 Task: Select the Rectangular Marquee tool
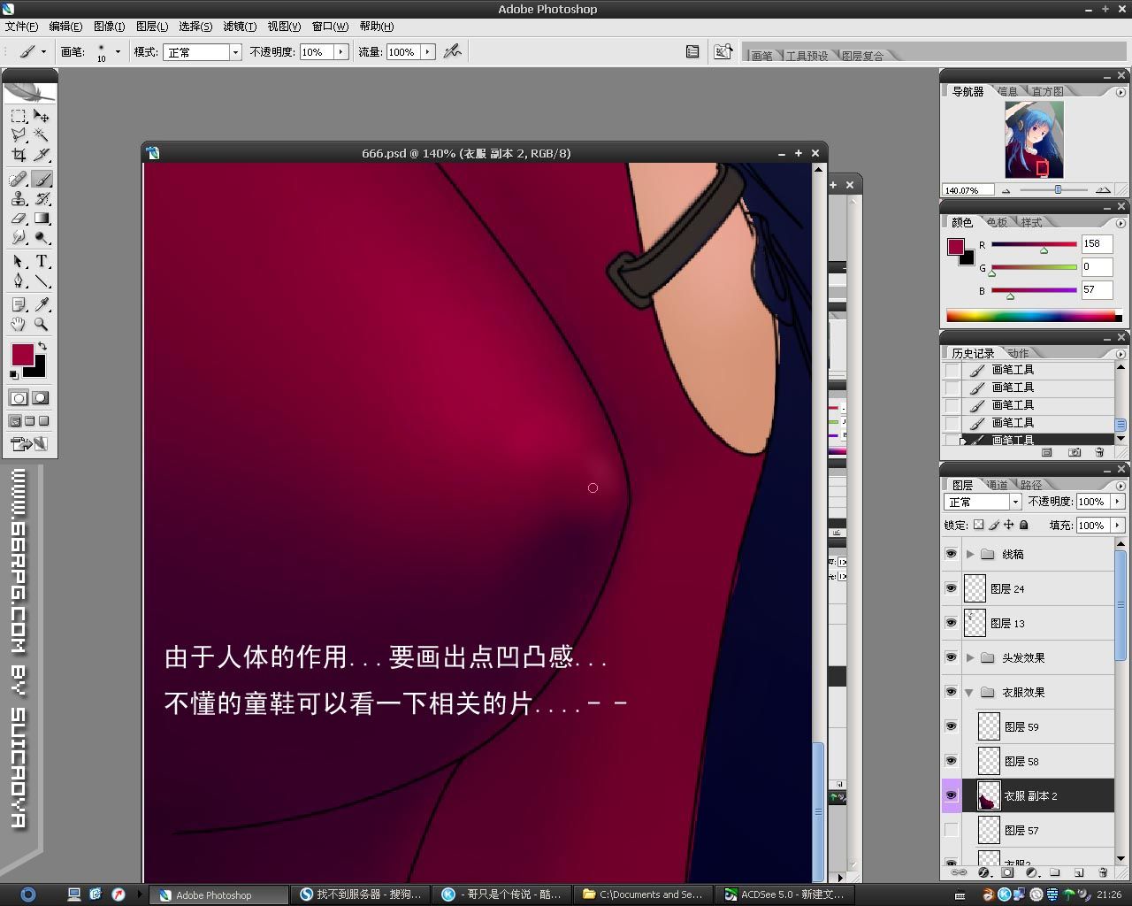[x=19, y=116]
